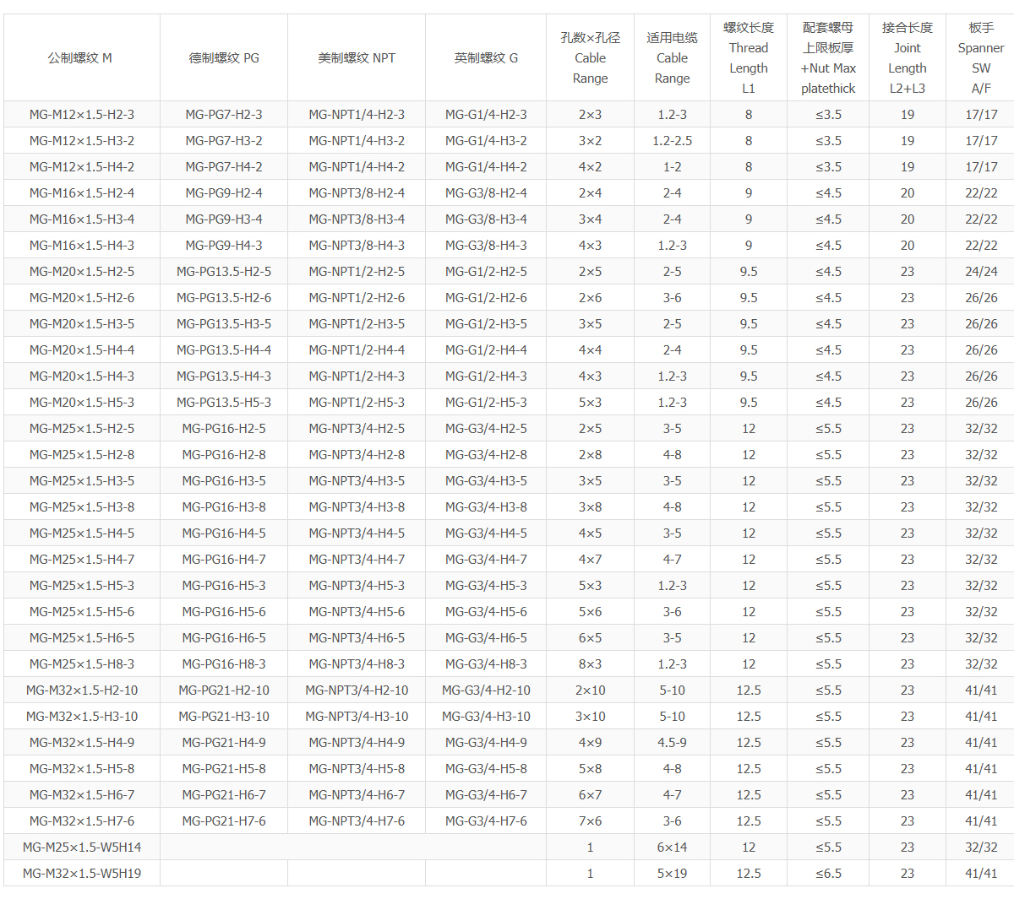Select the MG-PG7-H3-2 cell
1014x899 pixels.
tap(224, 141)
